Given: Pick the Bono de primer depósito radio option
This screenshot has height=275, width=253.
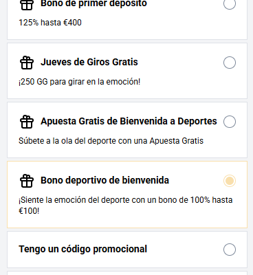Looking at the screenshot, I should click(x=230, y=4).
